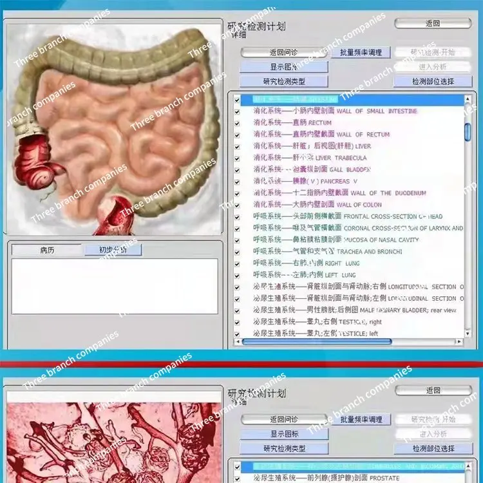Uncheck WALL OF RECTUM checkbox
This screenshot has width=483, height=483.
[x=237, y=135]
